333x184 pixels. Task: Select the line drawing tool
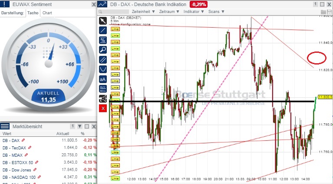point(103,30)
